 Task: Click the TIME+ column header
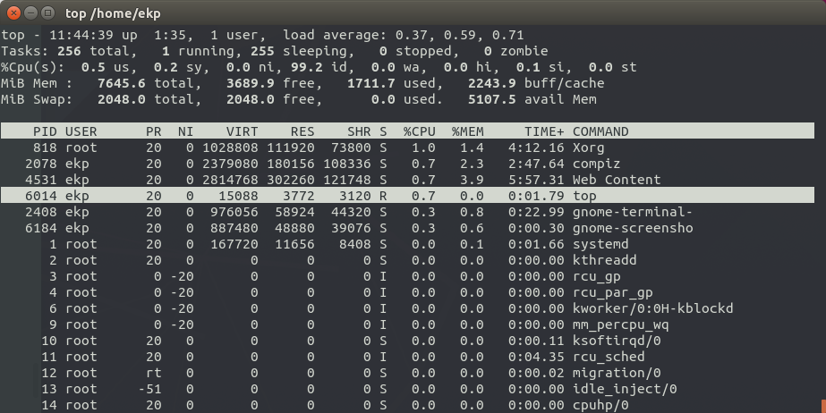(544, 131)
